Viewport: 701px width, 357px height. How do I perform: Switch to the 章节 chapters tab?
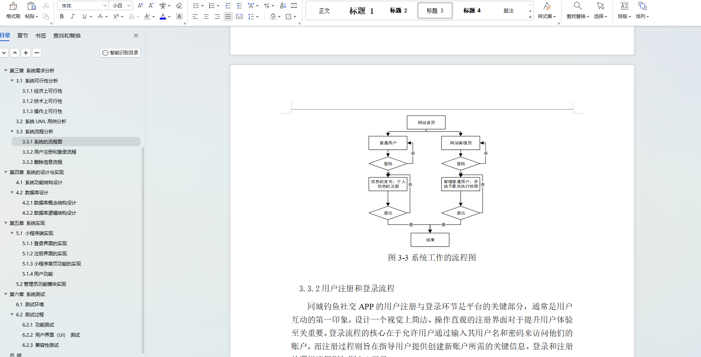point(22,35)
